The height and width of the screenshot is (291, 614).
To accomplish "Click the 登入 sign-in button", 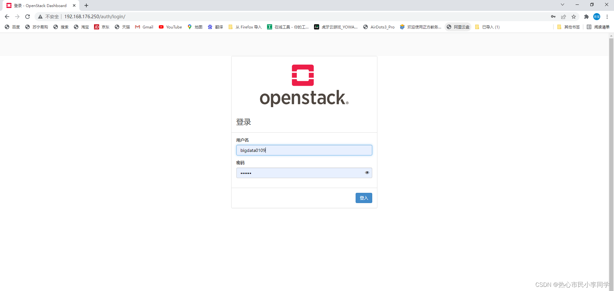I will 364,198.
